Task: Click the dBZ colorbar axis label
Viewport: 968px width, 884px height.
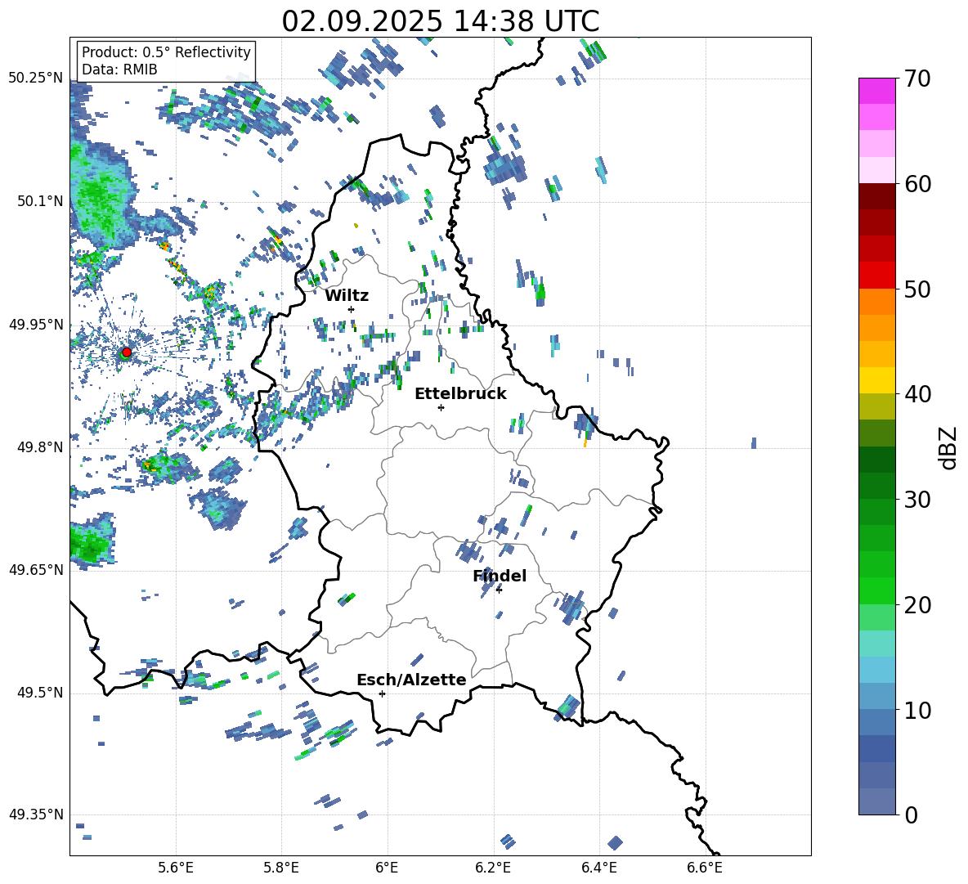Action: [949, 447]
